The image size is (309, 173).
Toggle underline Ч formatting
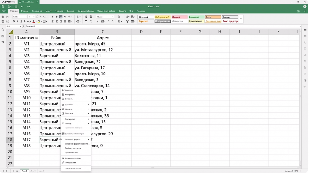21,21
